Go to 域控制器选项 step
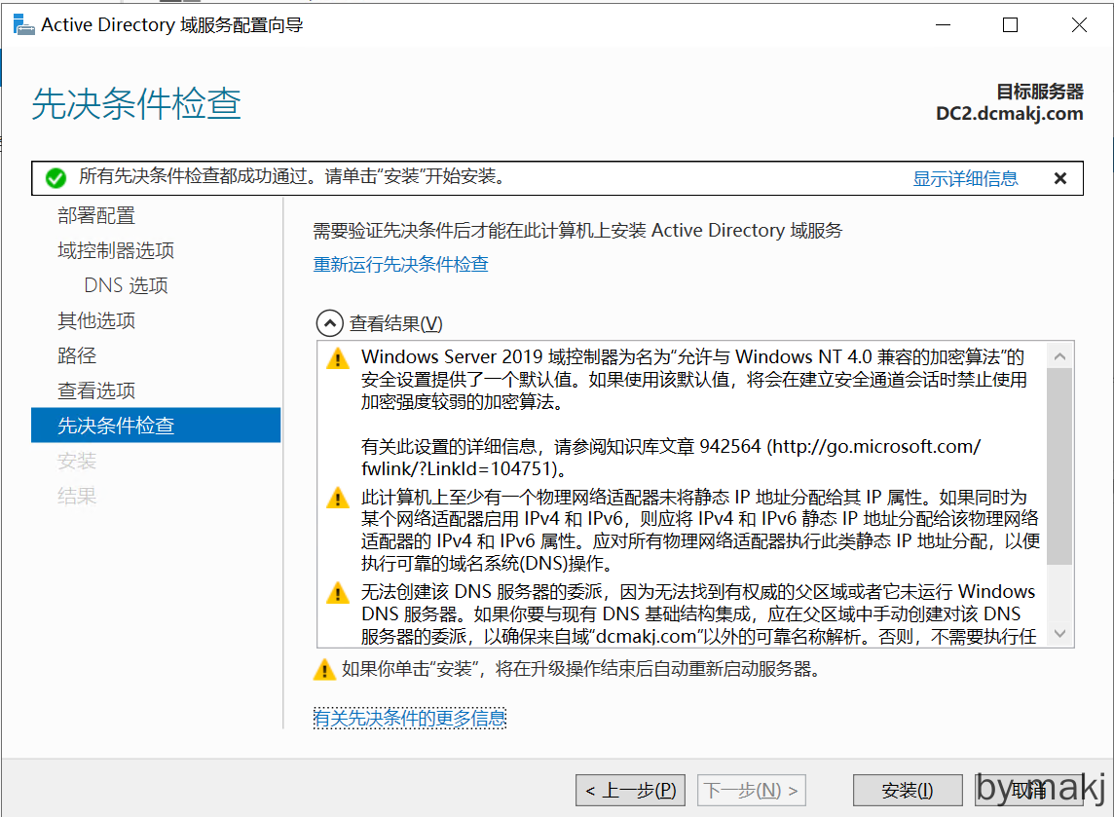The height and width of the screenshot is (817, 1114). 116,251
